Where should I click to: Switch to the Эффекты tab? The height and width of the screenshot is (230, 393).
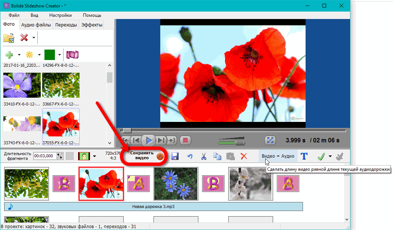(92, 25)
